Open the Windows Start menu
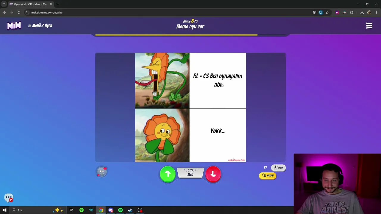The width and height of the screenshot is (381, 214). tap(5, 210)
